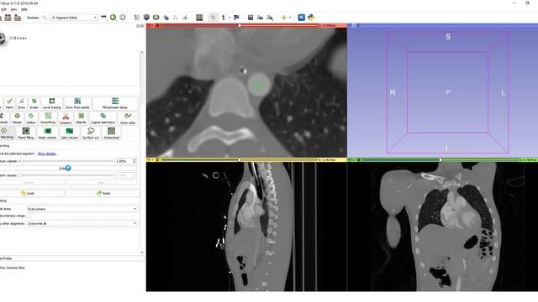
Task: Click the module panel vertical scrollbar
Action: pos(142,153)
